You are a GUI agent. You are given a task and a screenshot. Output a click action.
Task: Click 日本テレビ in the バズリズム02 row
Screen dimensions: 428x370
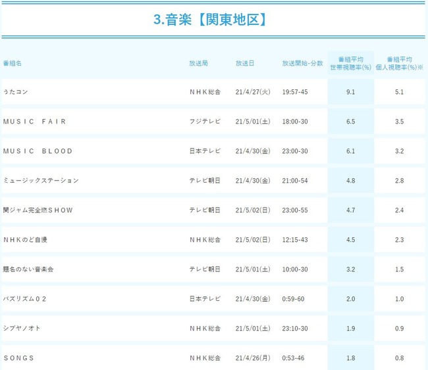(205, 298)
